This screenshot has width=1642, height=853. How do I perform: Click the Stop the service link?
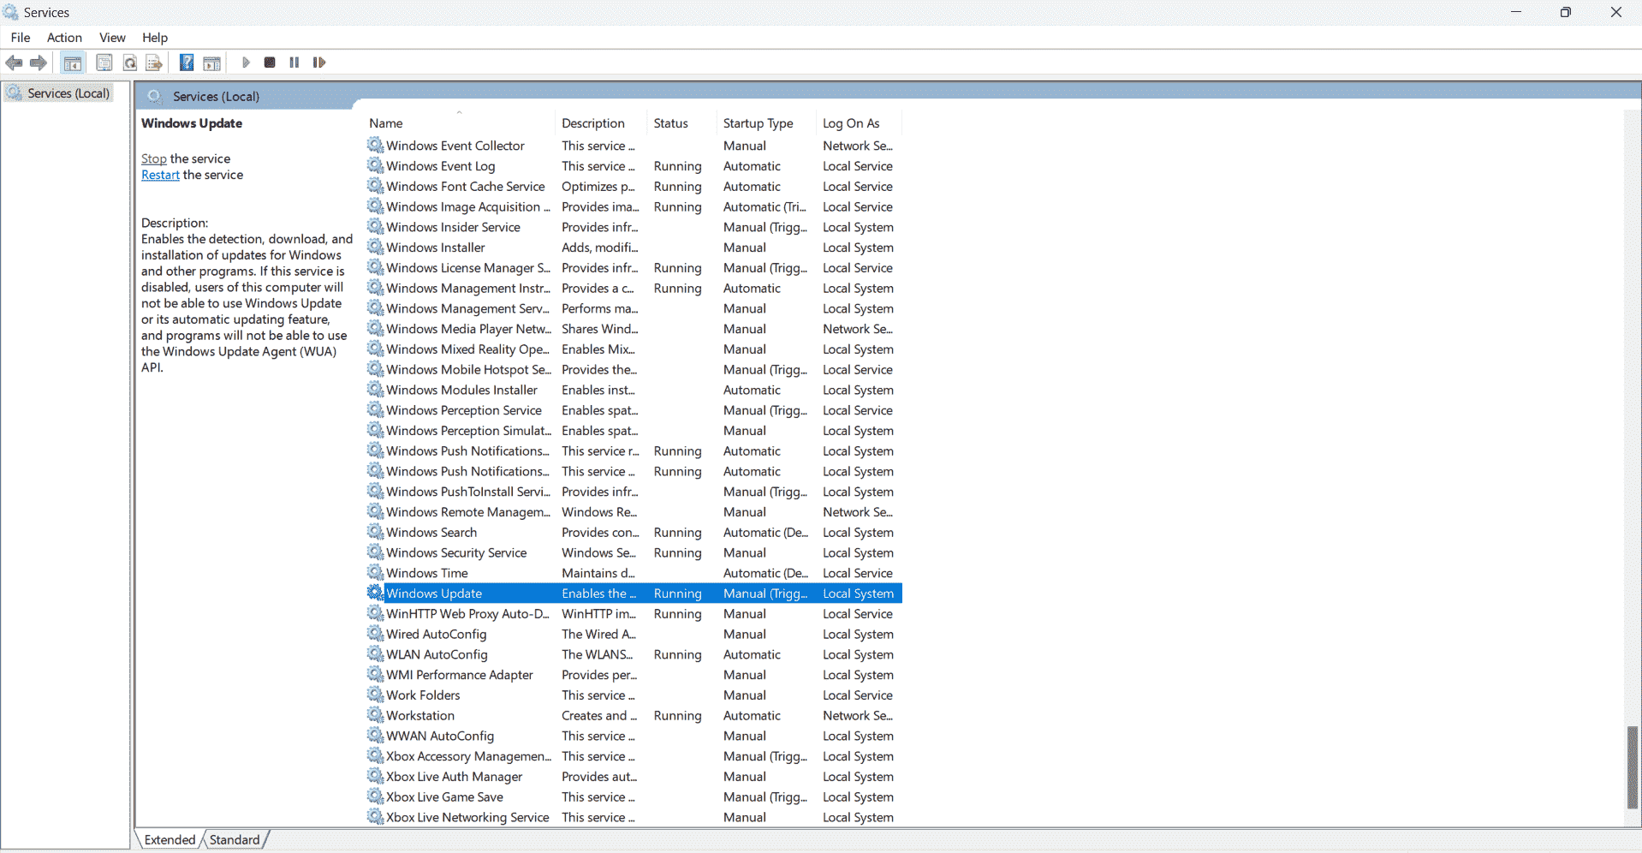point(154,158)
